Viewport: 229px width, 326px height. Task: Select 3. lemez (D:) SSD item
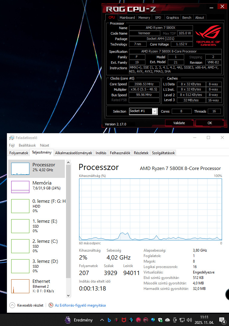tap(37, 266)
